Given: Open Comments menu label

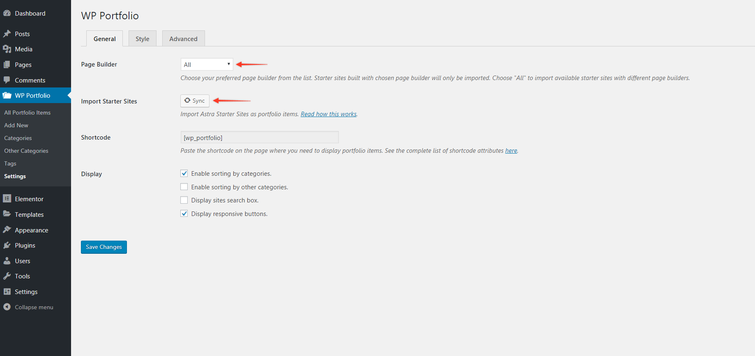Looking at the screenshot, I should coord(30,80).
